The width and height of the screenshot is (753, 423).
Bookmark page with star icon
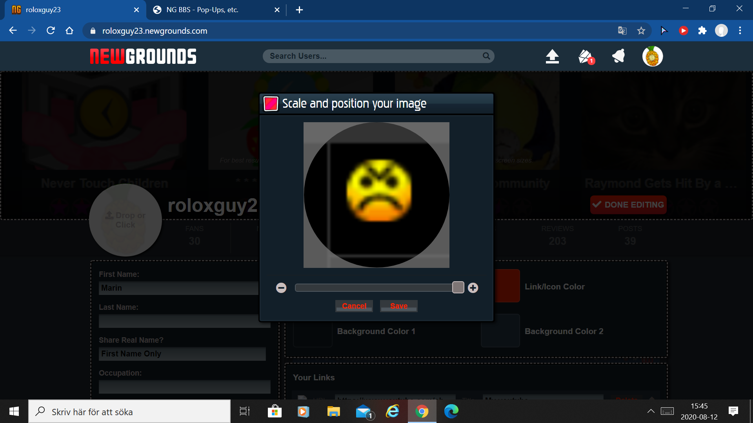coord(641,31)
